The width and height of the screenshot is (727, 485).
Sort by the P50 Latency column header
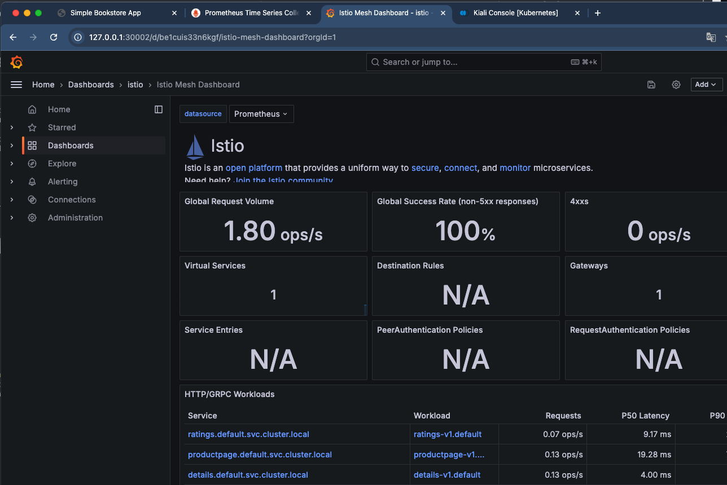click(x=646, y=416)
